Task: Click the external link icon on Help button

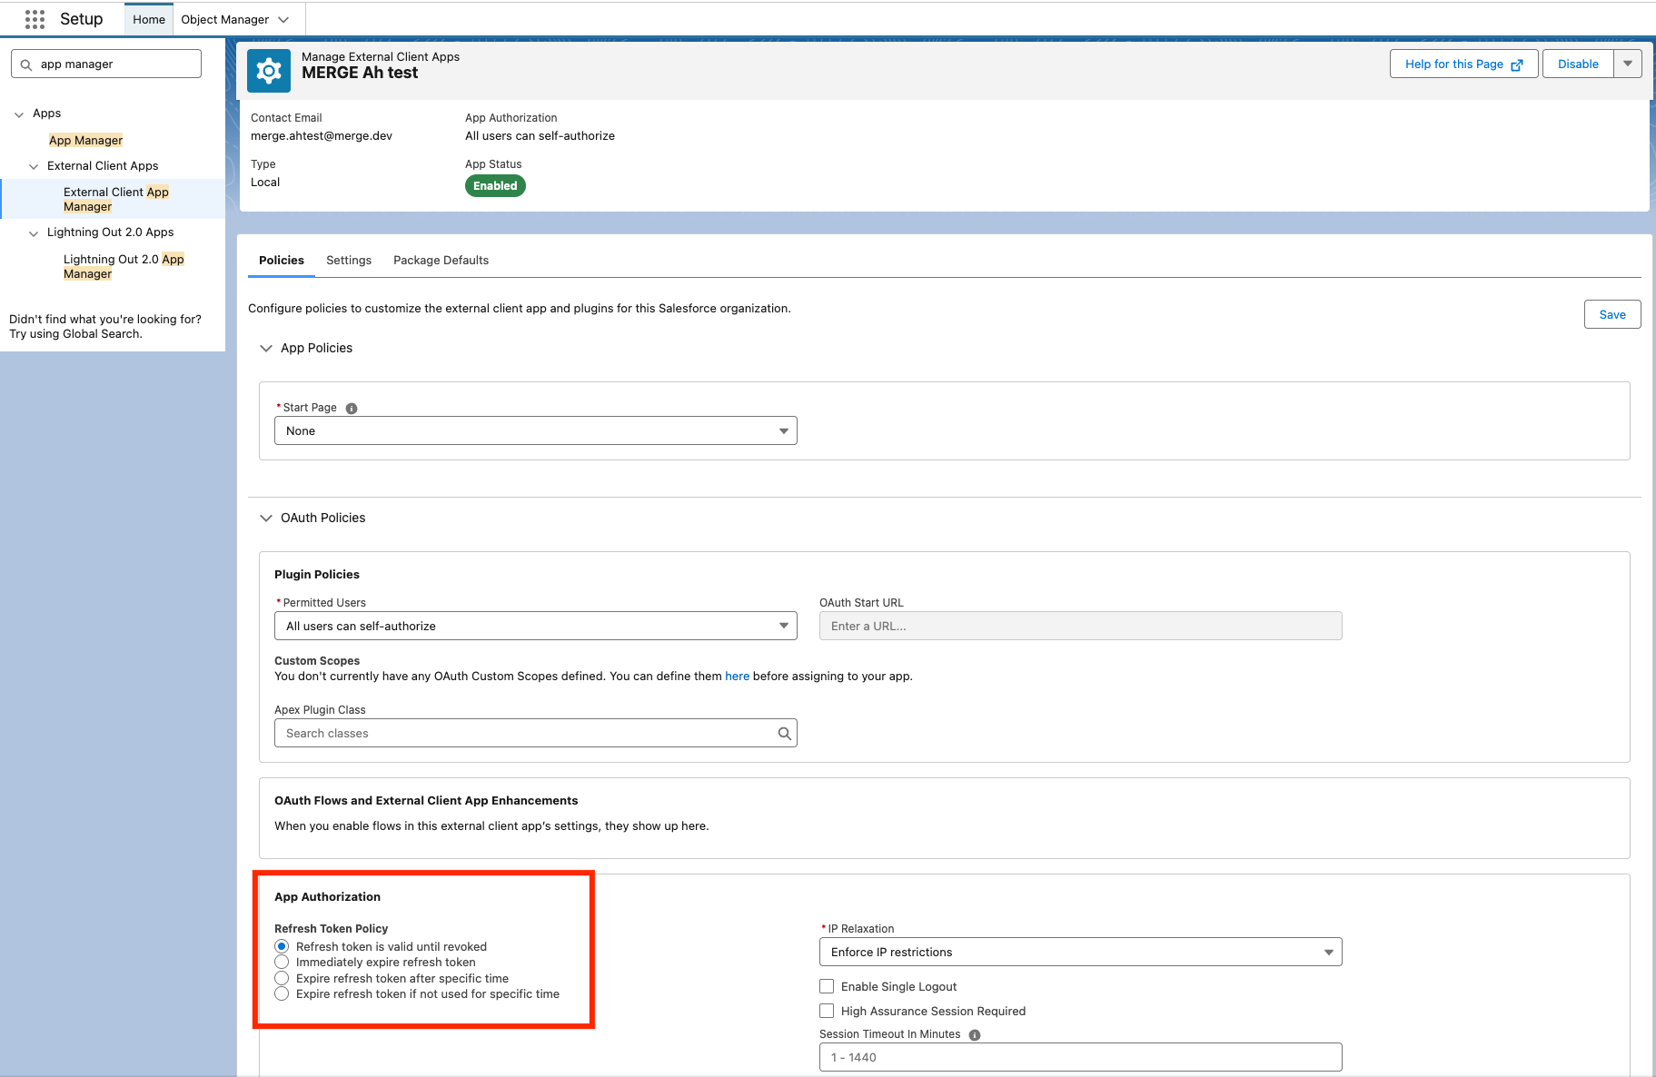Action: (1517, 64)
